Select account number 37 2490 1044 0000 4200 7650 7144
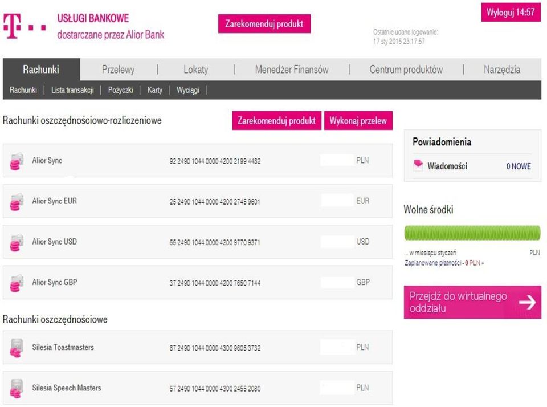547x407 pixels. point(215,283)
